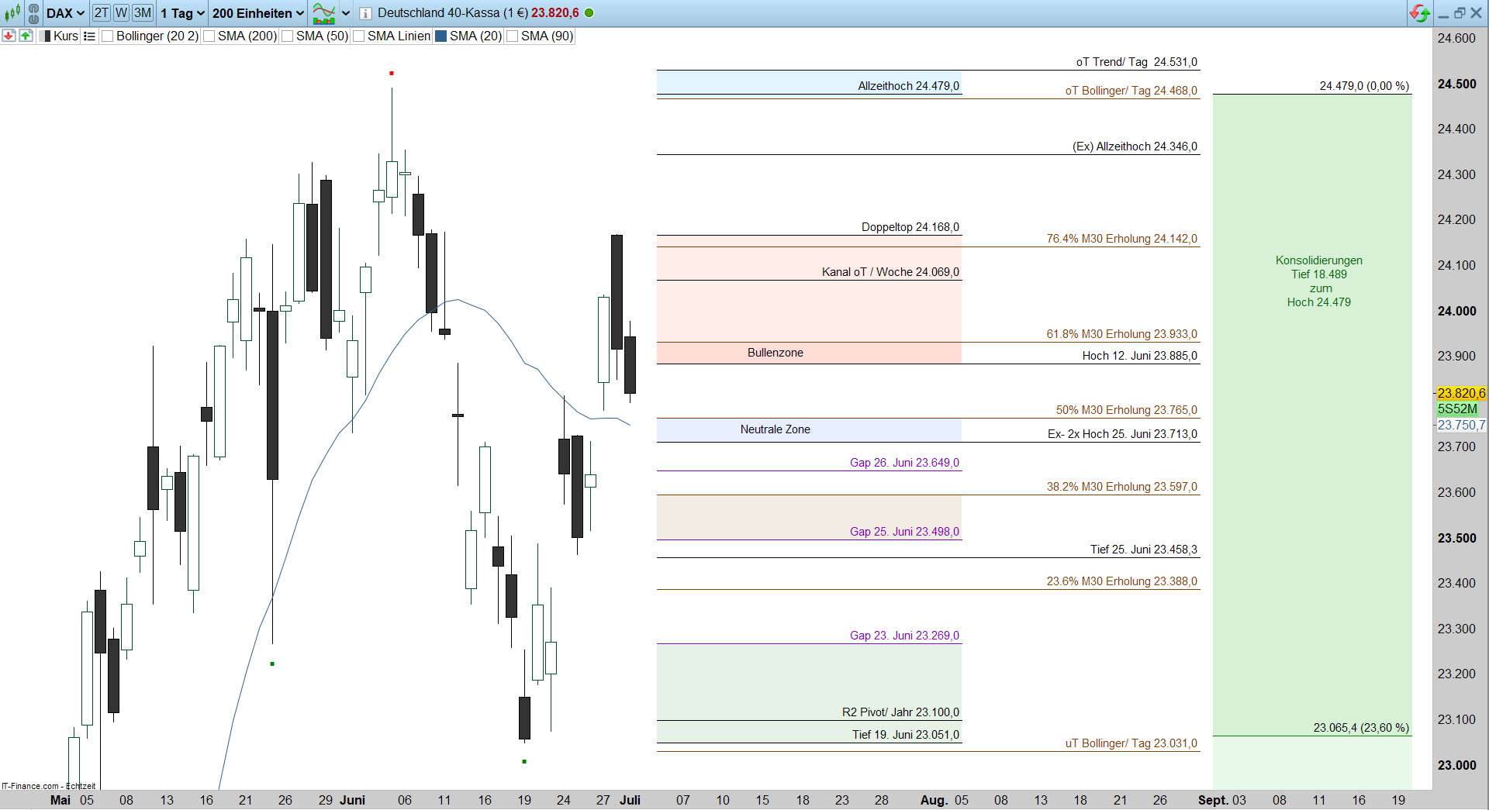Click the red-green refresh arrows icon

(x=1420, y=13)
